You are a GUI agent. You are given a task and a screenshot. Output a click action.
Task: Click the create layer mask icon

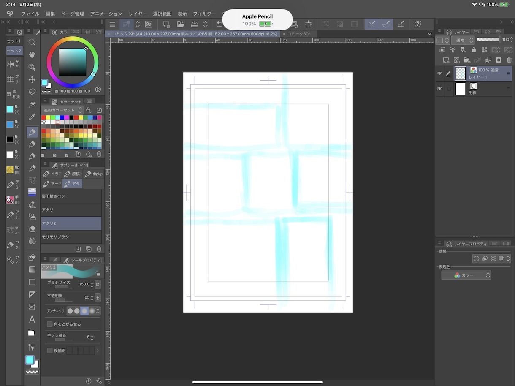point(499,60)
